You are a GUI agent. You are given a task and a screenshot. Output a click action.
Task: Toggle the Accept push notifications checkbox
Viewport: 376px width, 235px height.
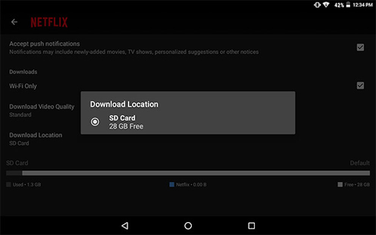pos(360,47)
